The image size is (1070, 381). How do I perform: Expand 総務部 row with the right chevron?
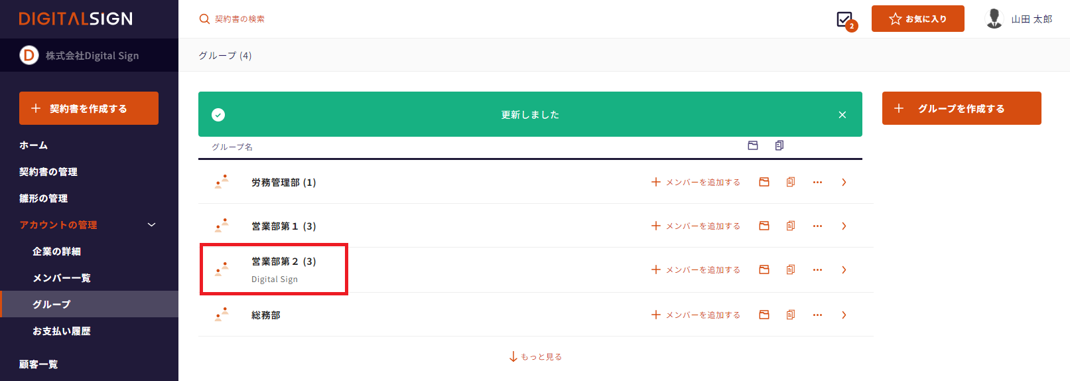pos(844,315)
